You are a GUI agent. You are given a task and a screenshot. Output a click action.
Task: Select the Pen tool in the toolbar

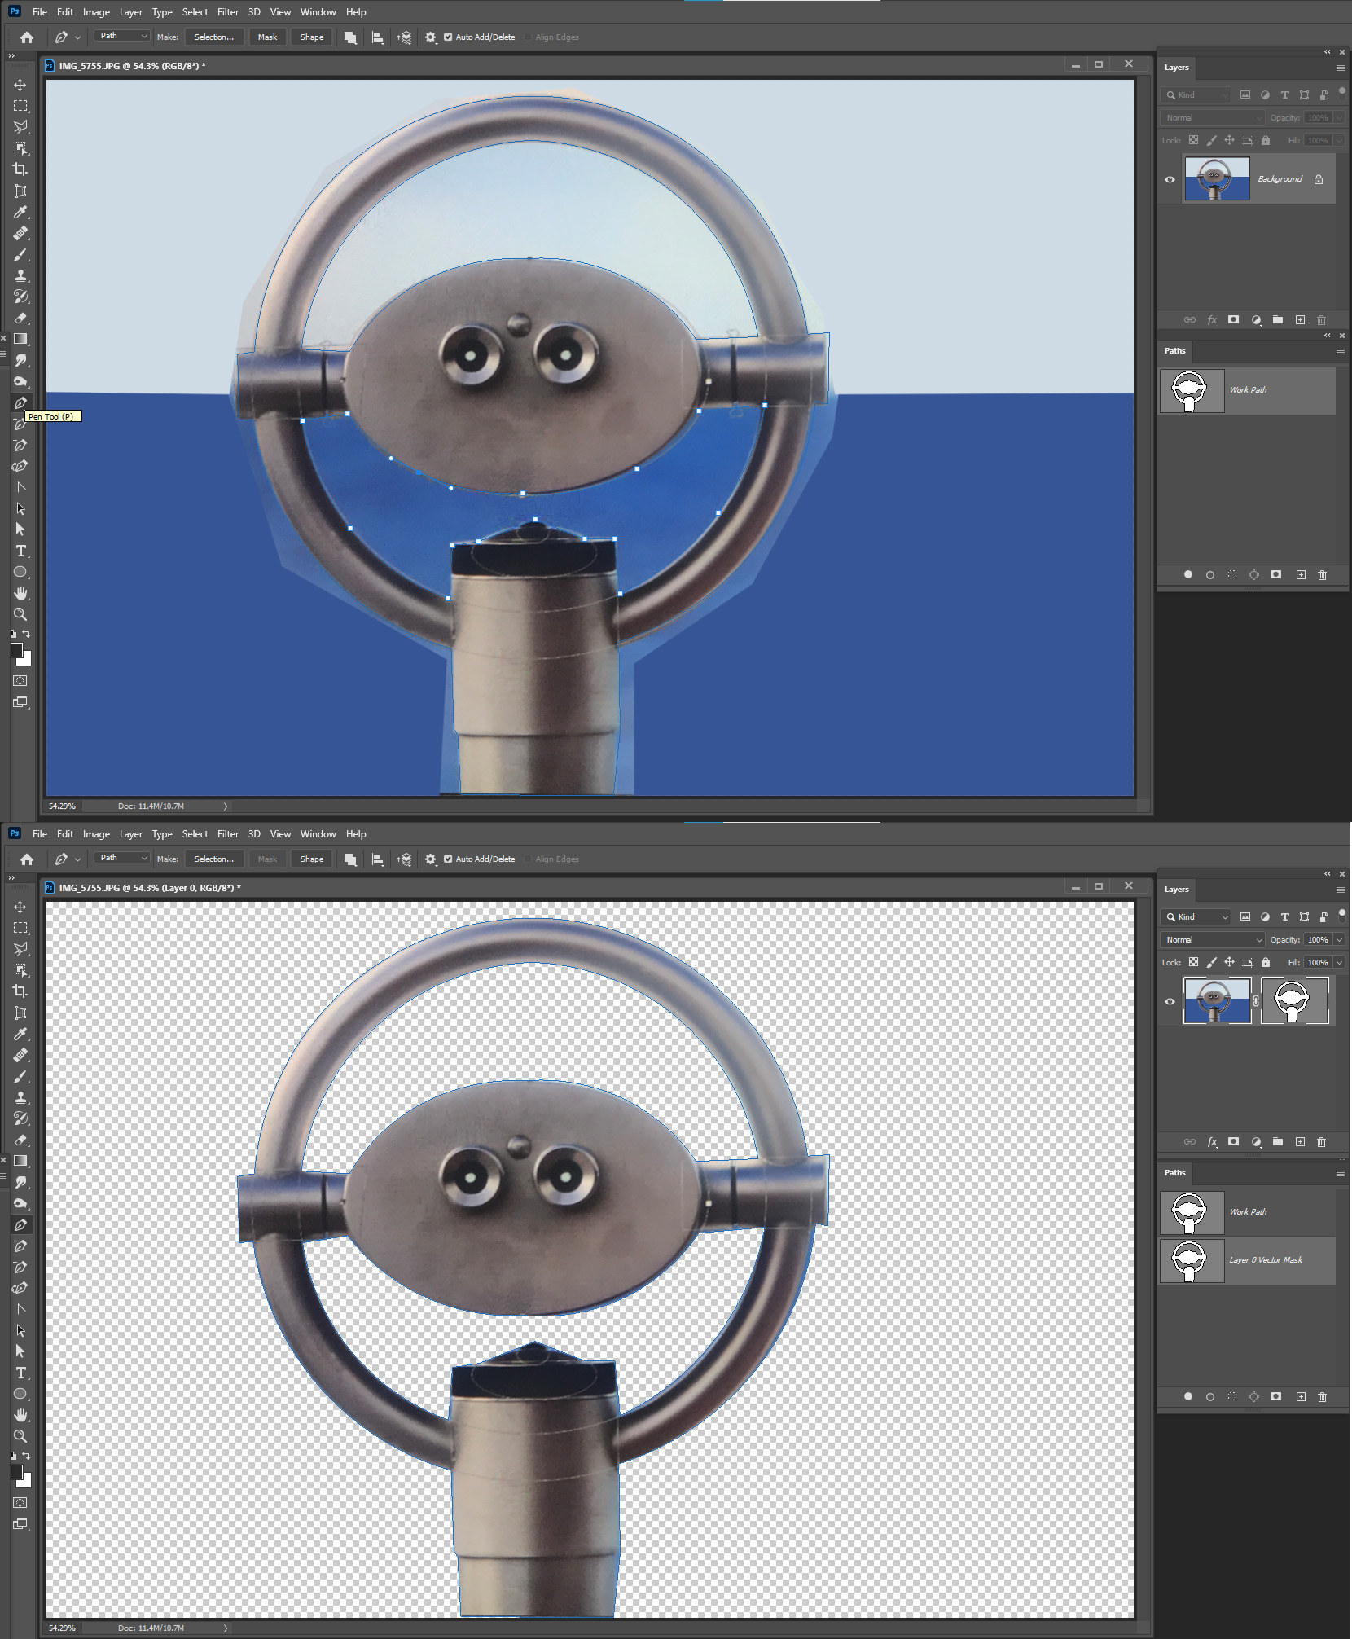[x=21, y=402]
